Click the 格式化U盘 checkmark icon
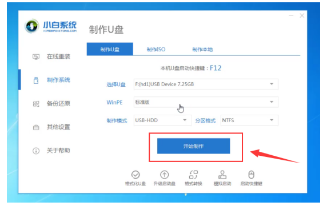This screenshot has width=327, height=206. pyautogui.click(x=135, y=175)
